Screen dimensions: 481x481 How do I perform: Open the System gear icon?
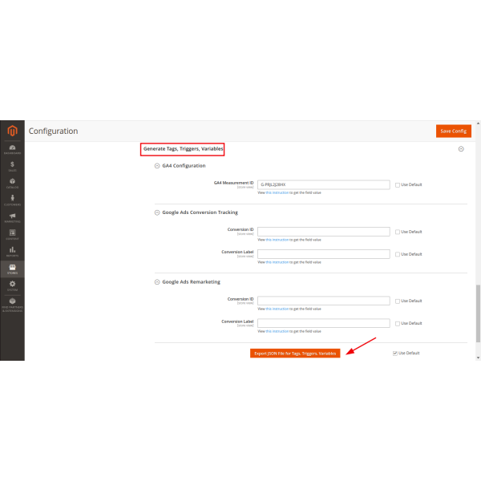(12, 285)
